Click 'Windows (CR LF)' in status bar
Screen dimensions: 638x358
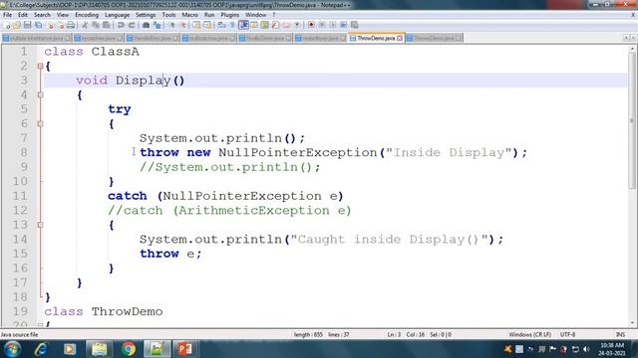pyautogui.click(x=529, y=334)
